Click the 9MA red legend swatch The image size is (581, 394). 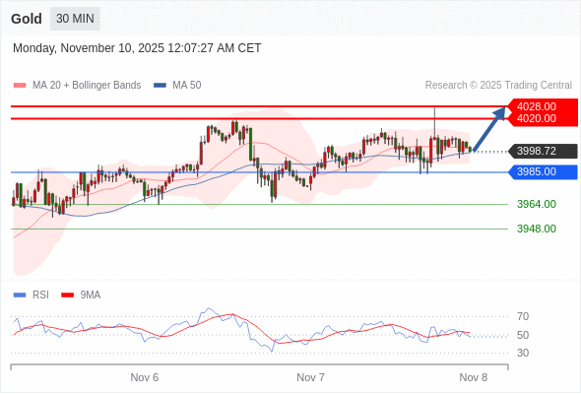pyautogui.click(x=67, y=295)
